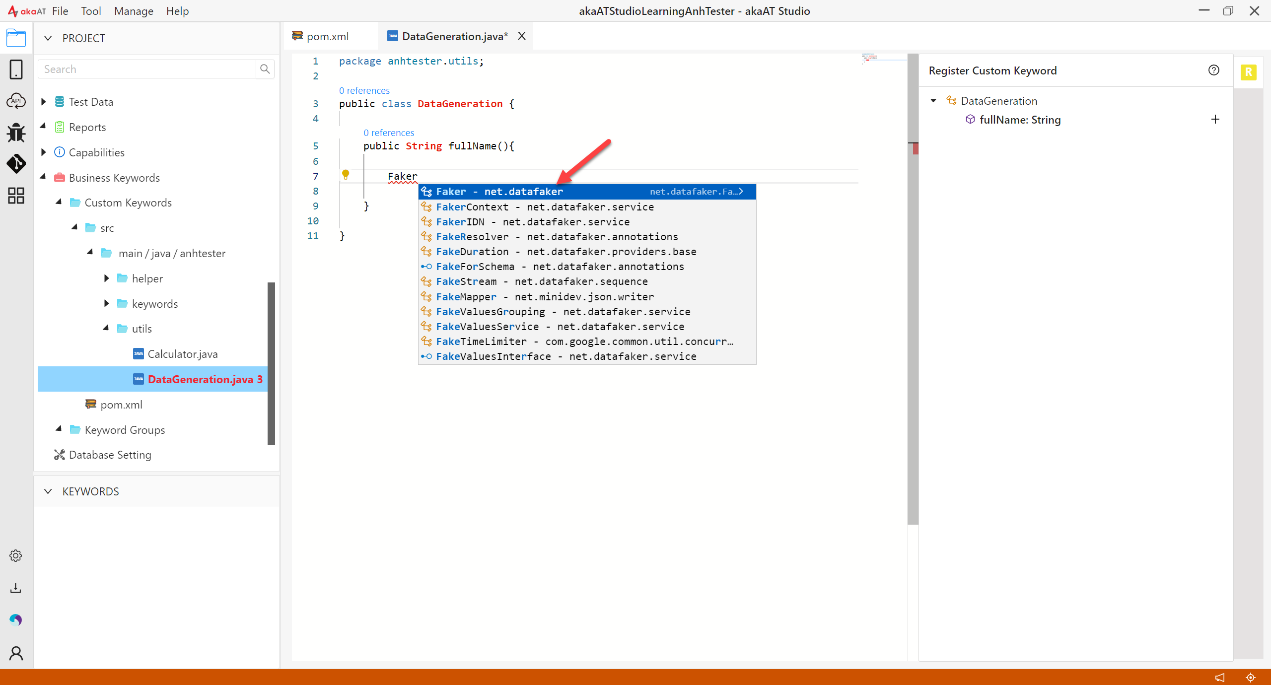1271x685 pixels.
Task: Select the FakeValuesGrouping suggestion
Action: 587,311
